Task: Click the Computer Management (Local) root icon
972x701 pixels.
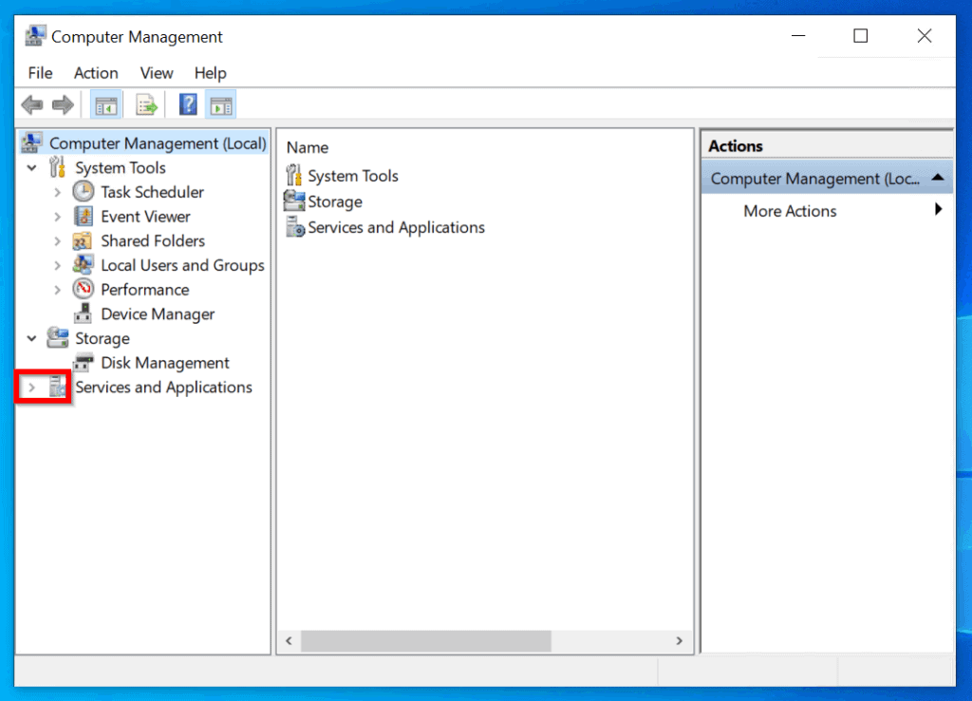Action: click(x=32, y=142)
